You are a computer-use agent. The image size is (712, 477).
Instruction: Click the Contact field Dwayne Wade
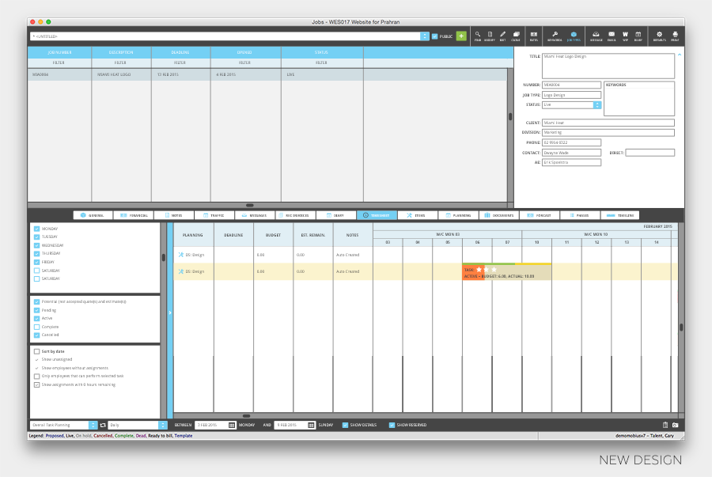tap(571, 153)
